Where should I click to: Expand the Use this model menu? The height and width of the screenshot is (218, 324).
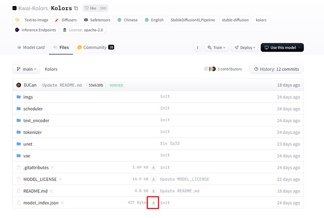click(x=282, y=47)
